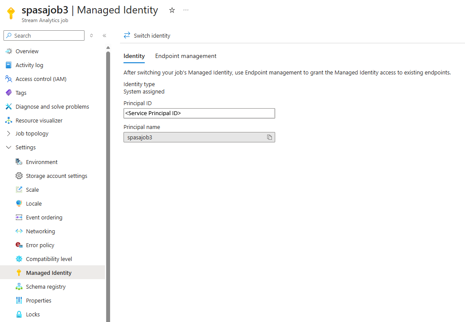Click the sidebar vertical scrollbar

click(108, 182)
